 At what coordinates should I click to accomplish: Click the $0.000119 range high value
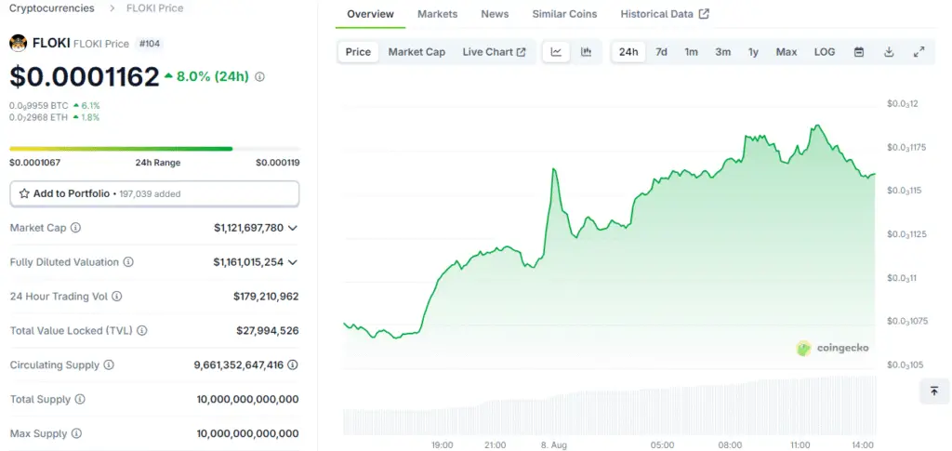[x=277, y=163]
